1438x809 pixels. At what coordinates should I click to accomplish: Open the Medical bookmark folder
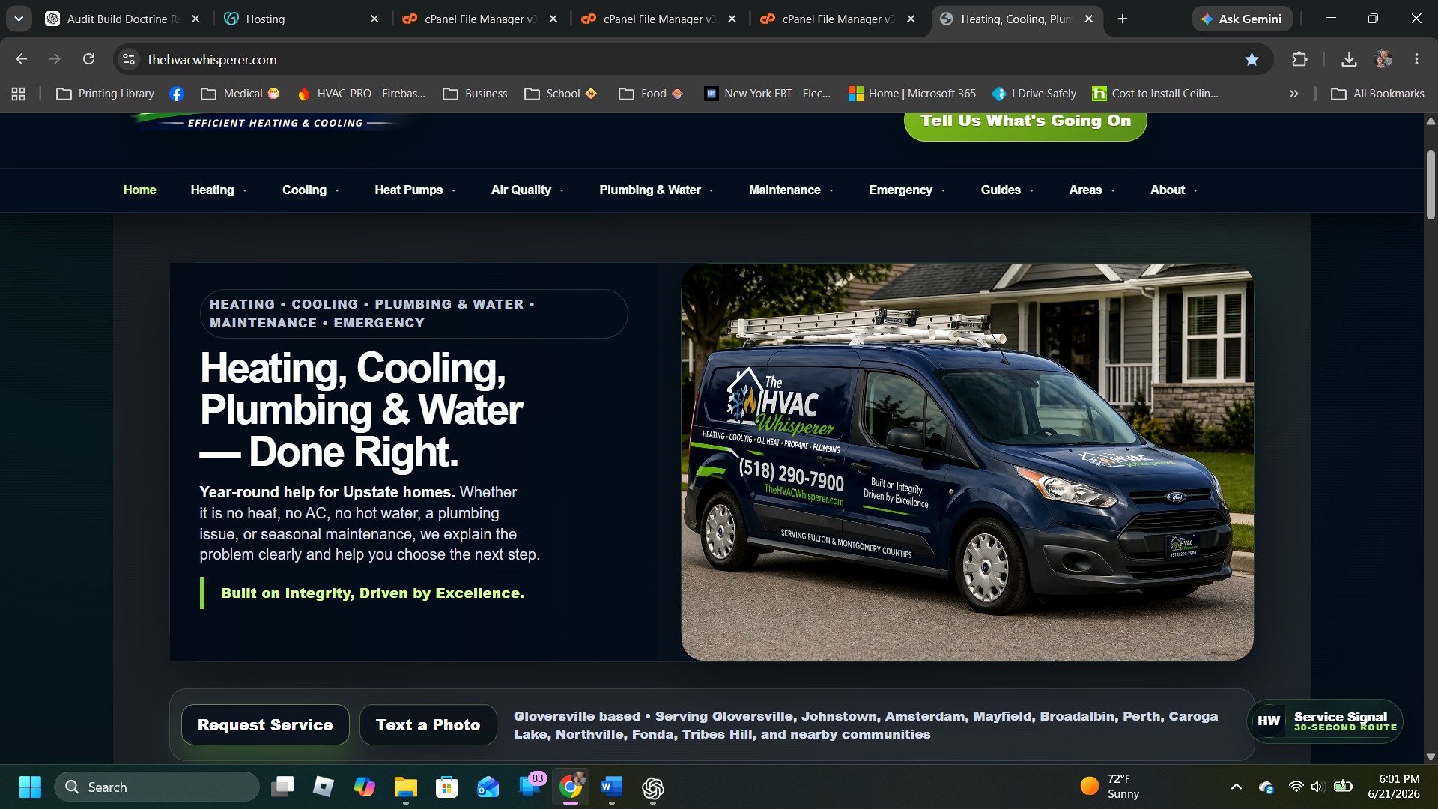tap(240, 94)
